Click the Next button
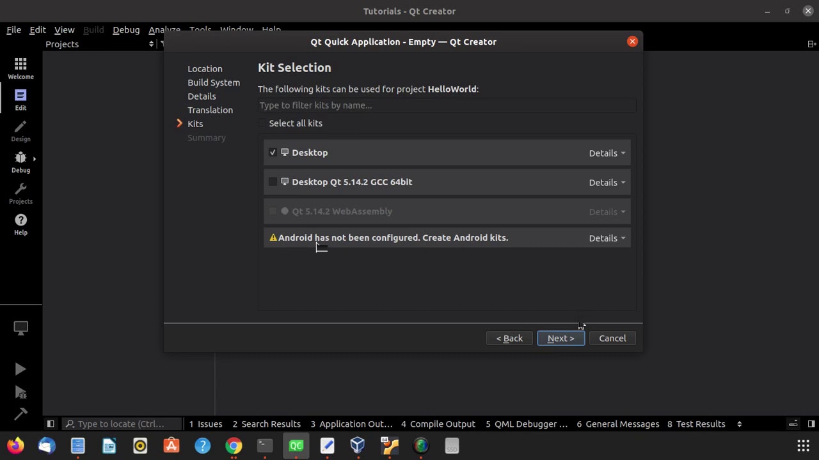Viewport: 819px width, 460px height. (x=561, y=338)
